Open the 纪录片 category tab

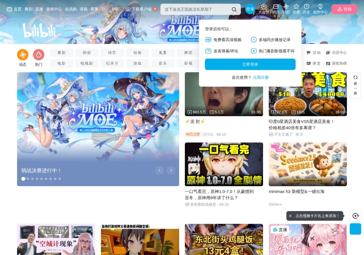[x=112, y=63]
